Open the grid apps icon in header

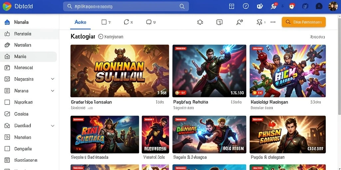click(x=232, y=6)
